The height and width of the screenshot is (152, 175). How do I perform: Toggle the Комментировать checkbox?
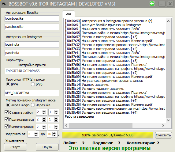(x=7, y=126)
